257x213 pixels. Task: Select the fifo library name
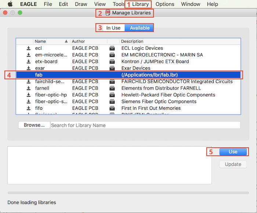[x=39, y=108]
